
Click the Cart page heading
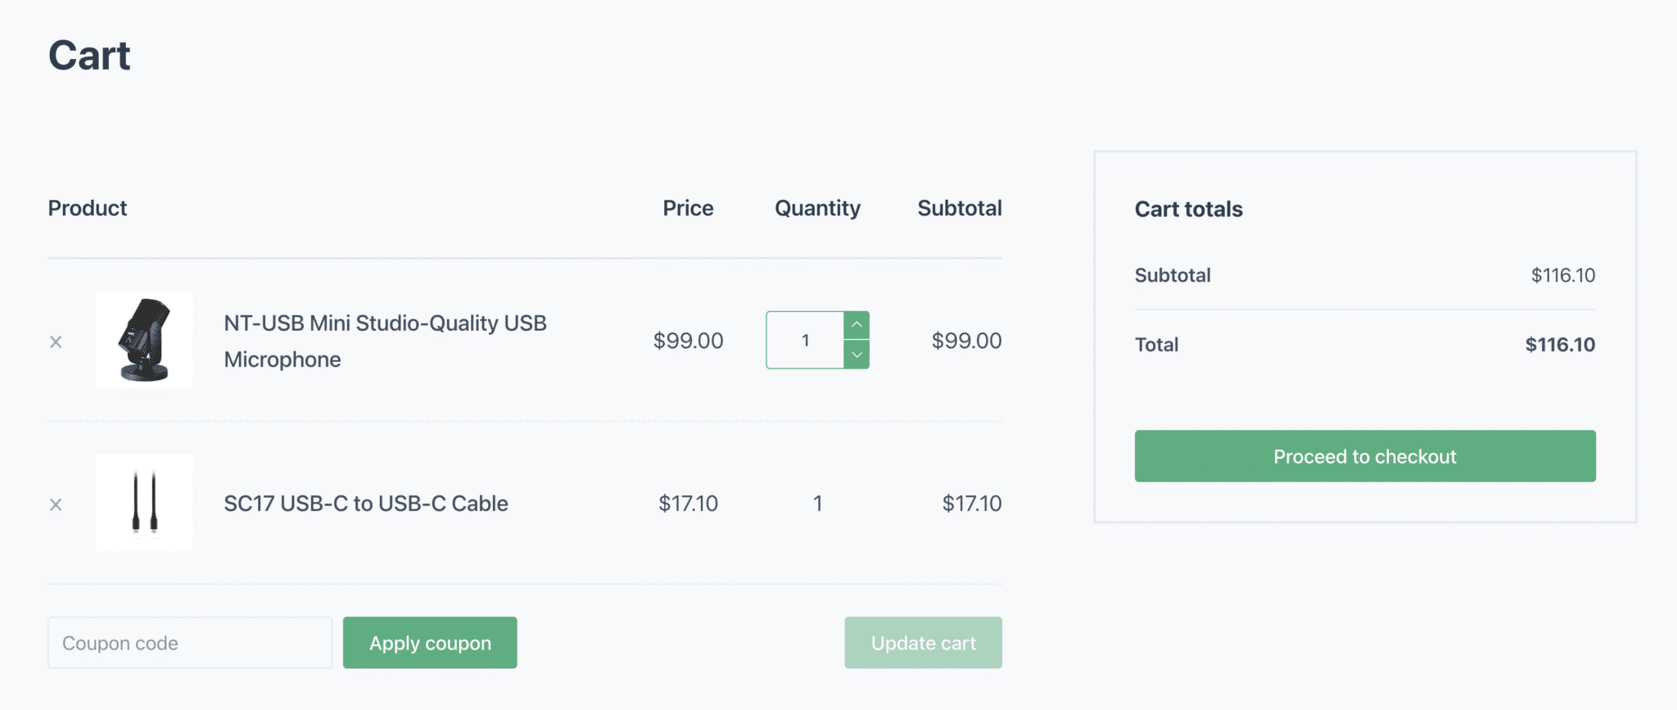(89, 54)
